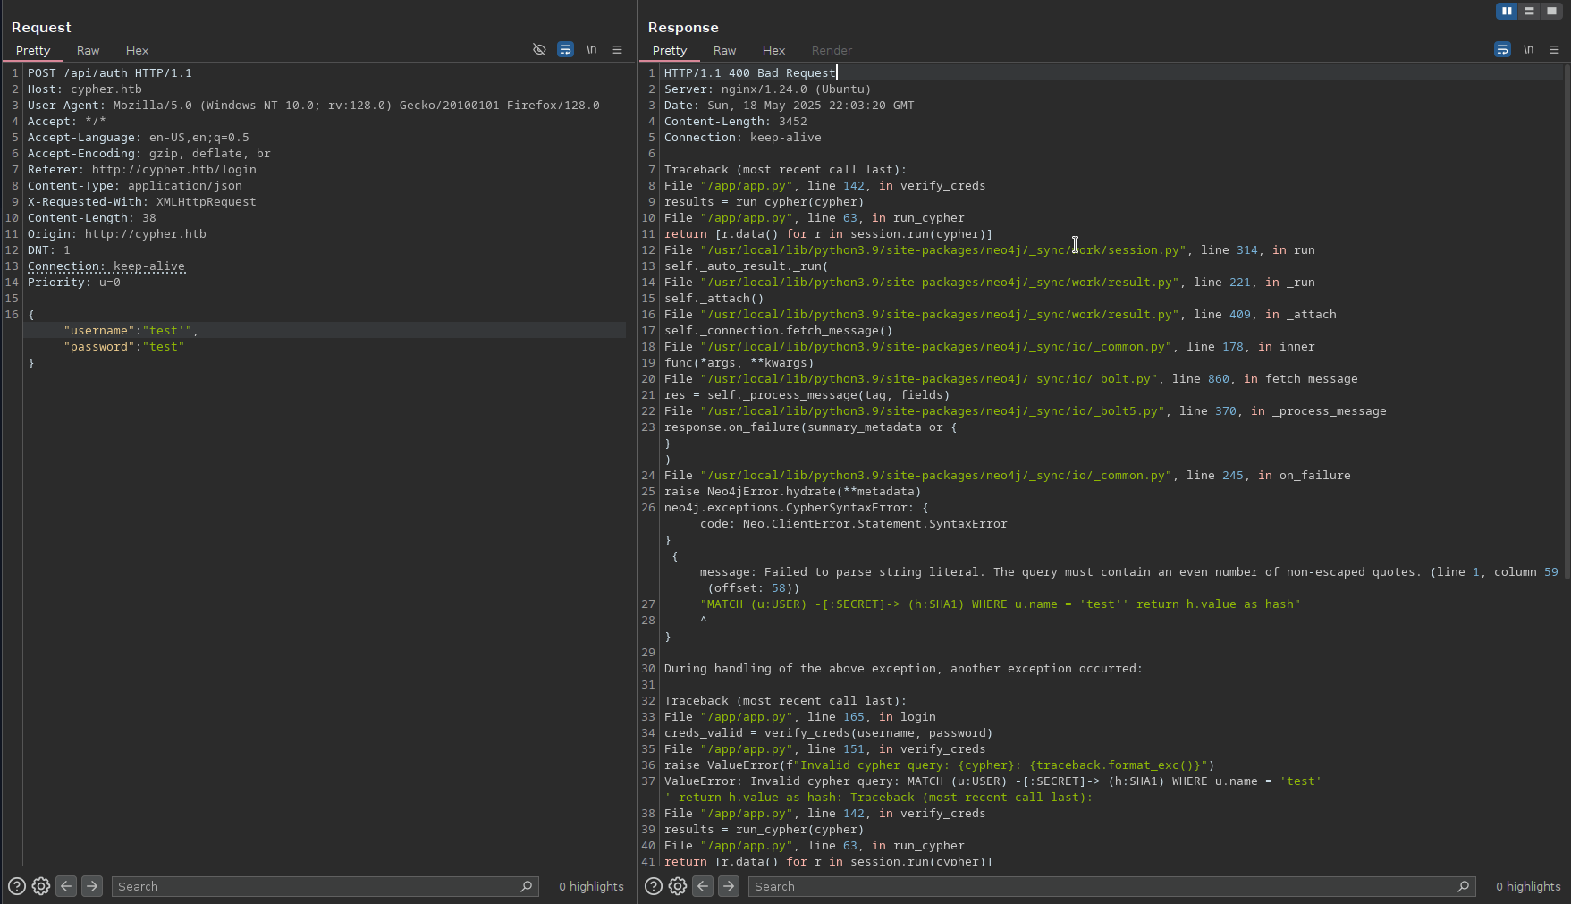Screen dimensions: 1571x904
Task: Go to next search match in Response
Action: pyautogui.click(x=729, y=886)
